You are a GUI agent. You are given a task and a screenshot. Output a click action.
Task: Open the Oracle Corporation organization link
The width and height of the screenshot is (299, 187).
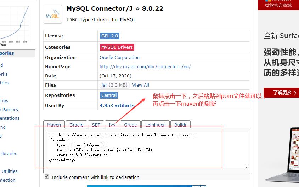119,58
